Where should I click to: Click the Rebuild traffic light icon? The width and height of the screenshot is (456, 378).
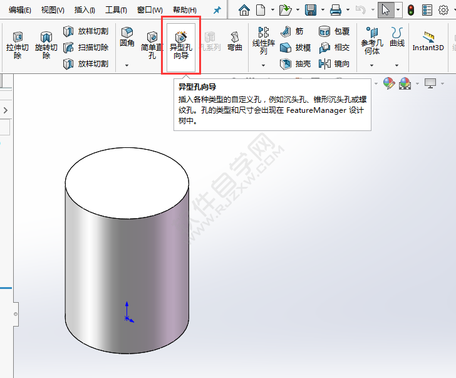tap(411, 10)
